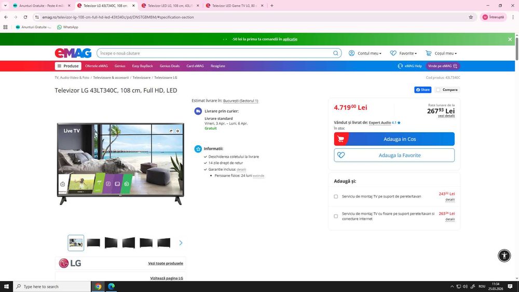Switch to Televizor LED Game TV LG tab
519x292 pixels.
coord(235,6)
